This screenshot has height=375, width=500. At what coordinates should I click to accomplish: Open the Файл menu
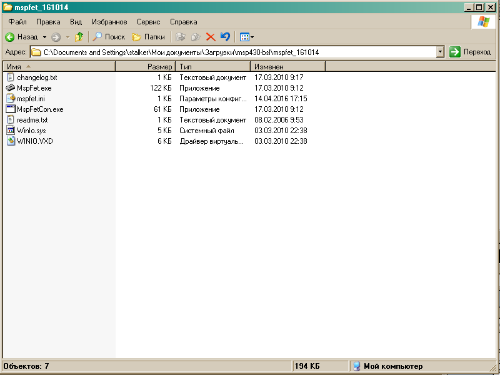(17, 22)
